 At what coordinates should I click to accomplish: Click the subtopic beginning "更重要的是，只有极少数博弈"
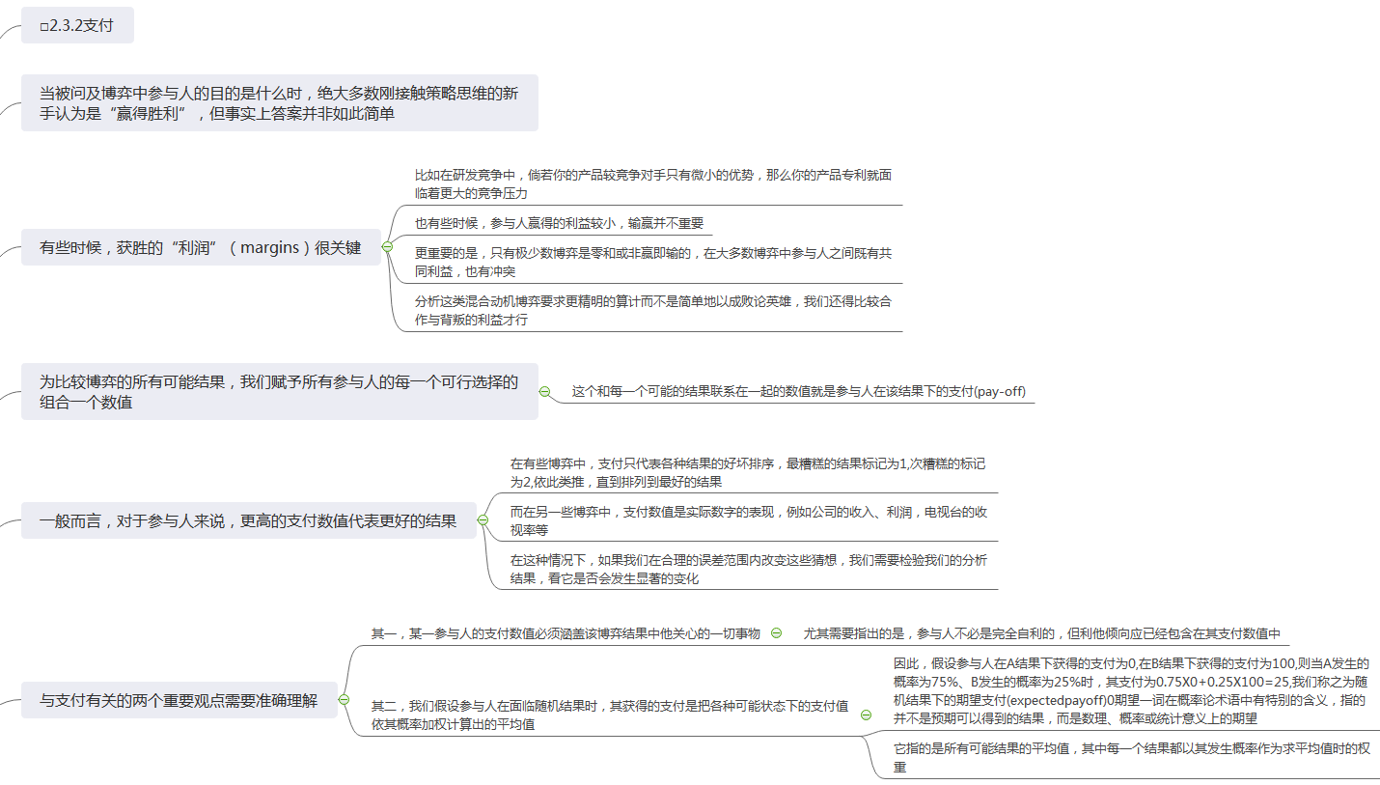(x=653, y=263)
